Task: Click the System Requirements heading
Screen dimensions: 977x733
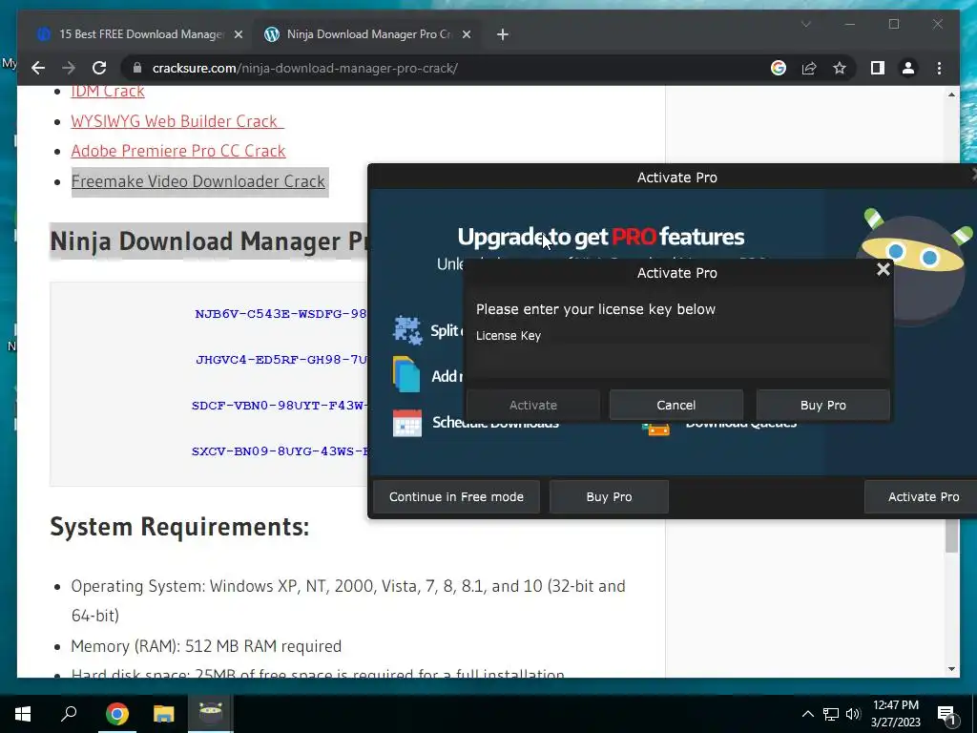Action: pyautogui.click(x=179, y=527)
